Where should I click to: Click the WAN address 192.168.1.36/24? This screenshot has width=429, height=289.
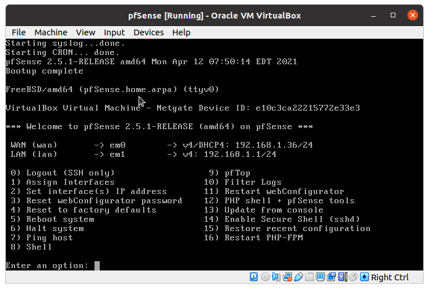pyautogui.click(x=274, y=145)
